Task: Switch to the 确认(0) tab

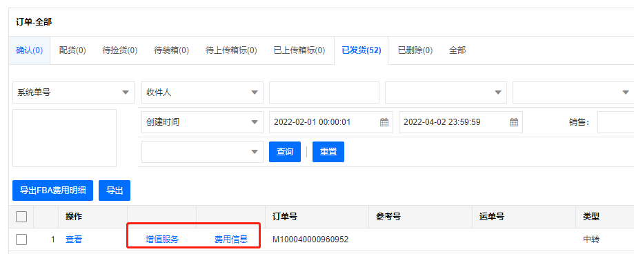Action: point(29,50)
